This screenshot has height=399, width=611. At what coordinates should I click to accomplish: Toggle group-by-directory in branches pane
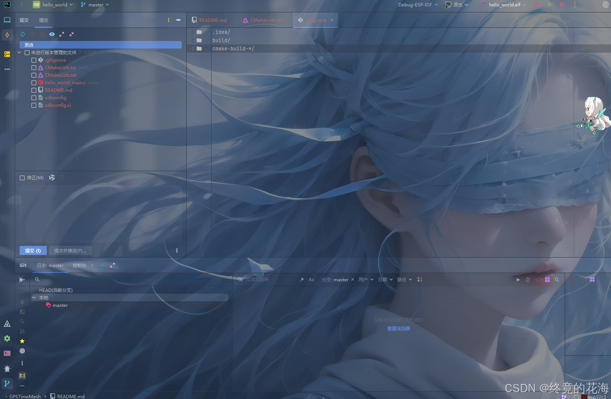point(22,376)
